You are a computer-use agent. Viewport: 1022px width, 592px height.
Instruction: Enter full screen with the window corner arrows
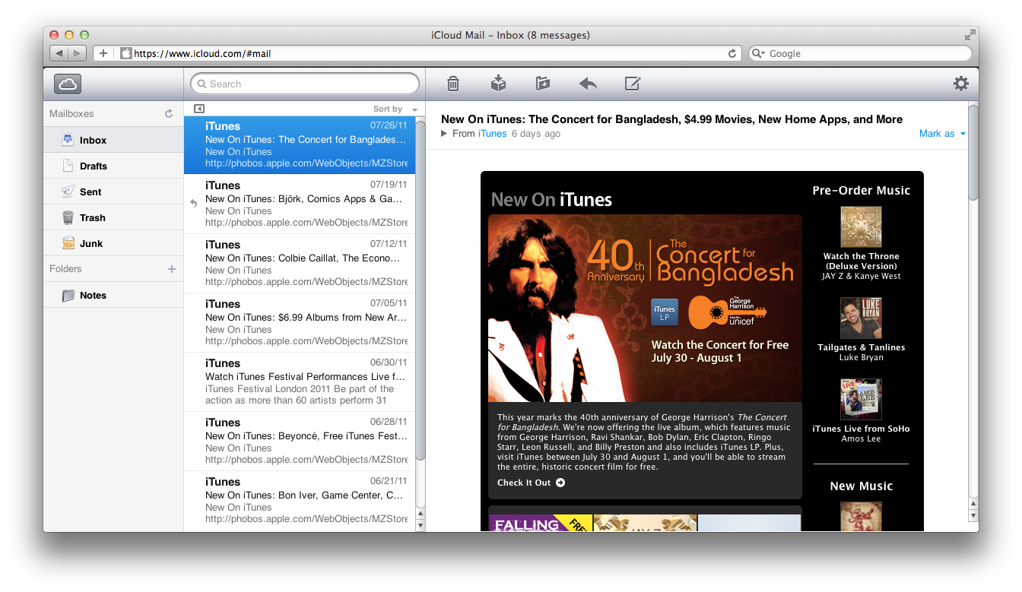click(x=970, y=35)
